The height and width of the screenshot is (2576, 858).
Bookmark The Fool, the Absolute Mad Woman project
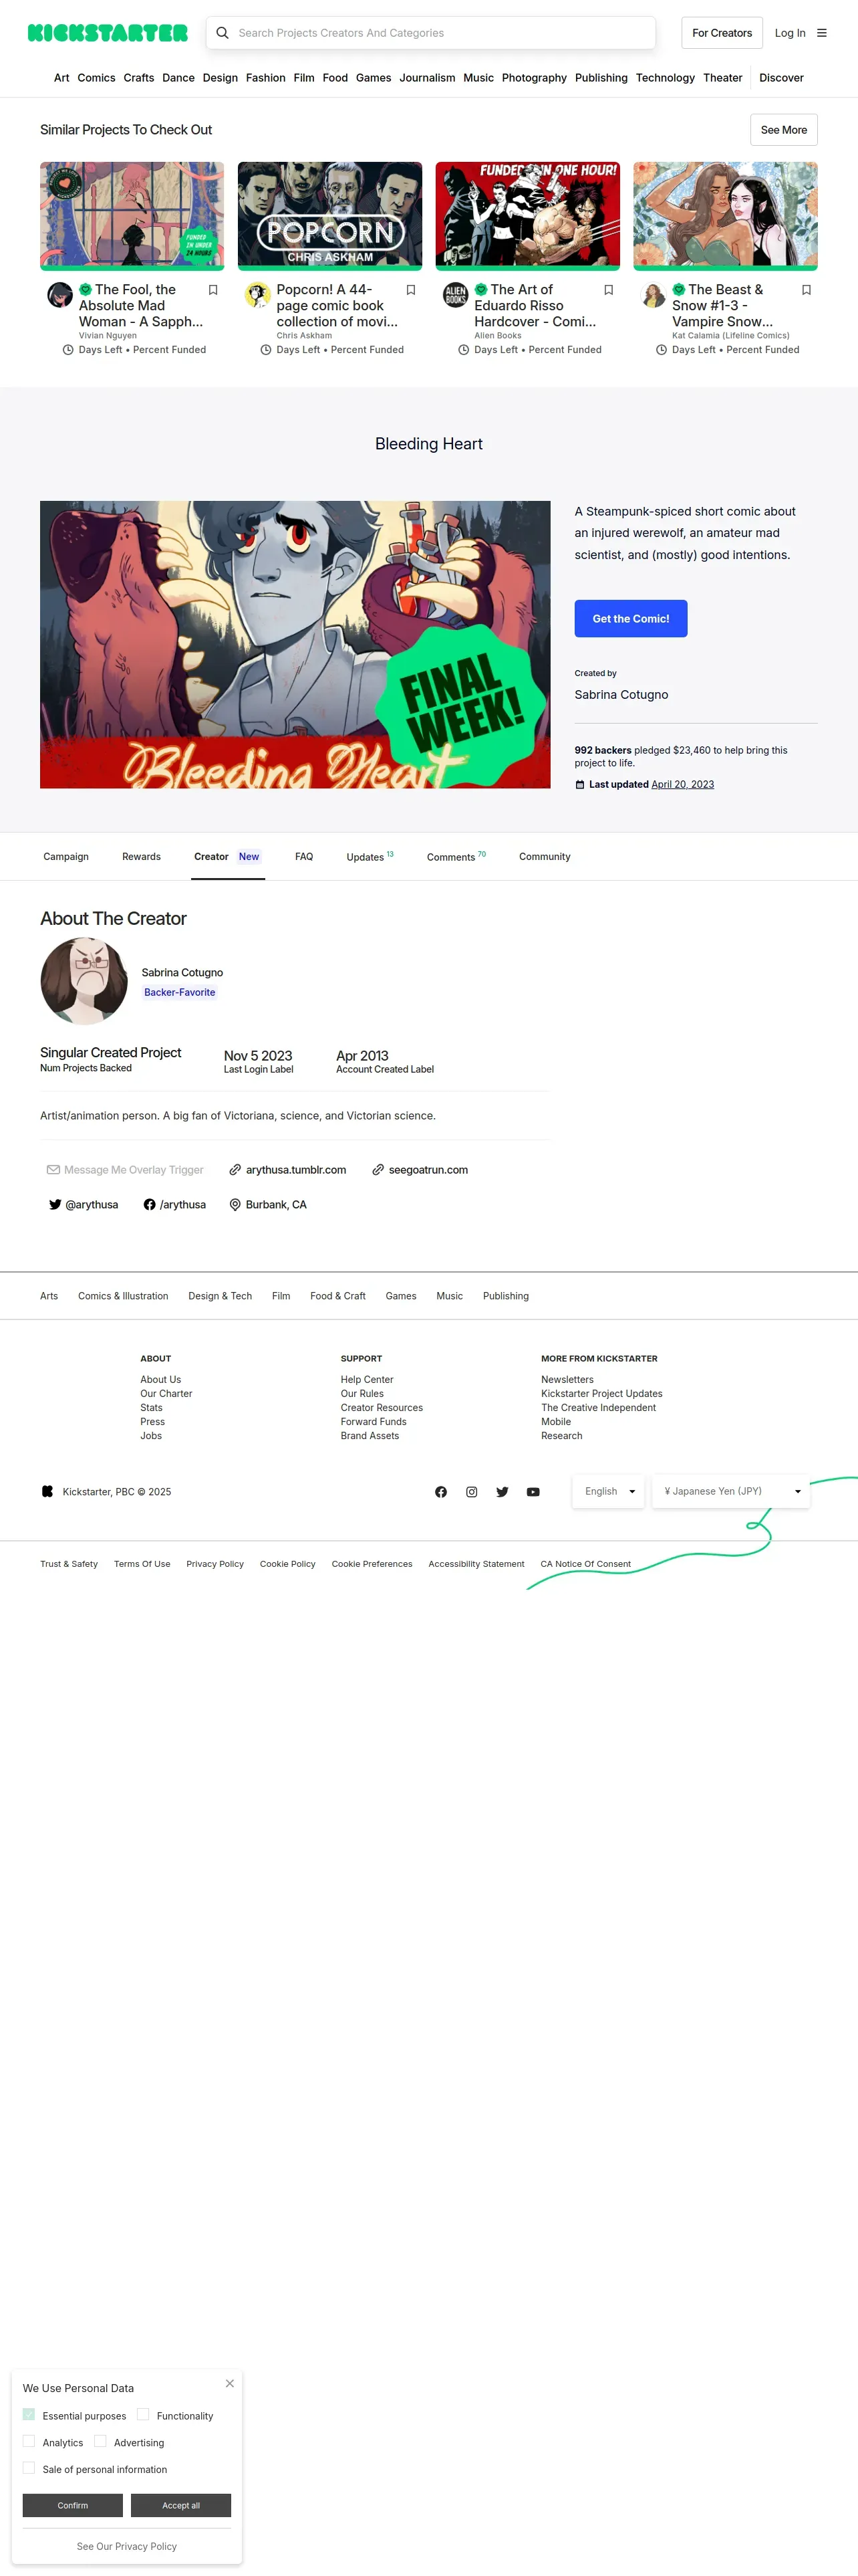pyautogui.click(x=212, y=290)
